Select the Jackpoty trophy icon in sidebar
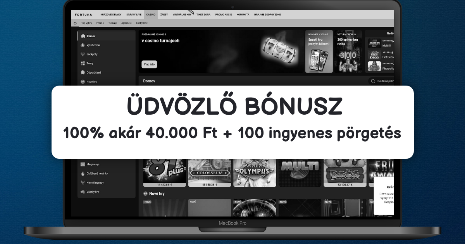Viewport: 465px width, 244px height. (83, 54)
